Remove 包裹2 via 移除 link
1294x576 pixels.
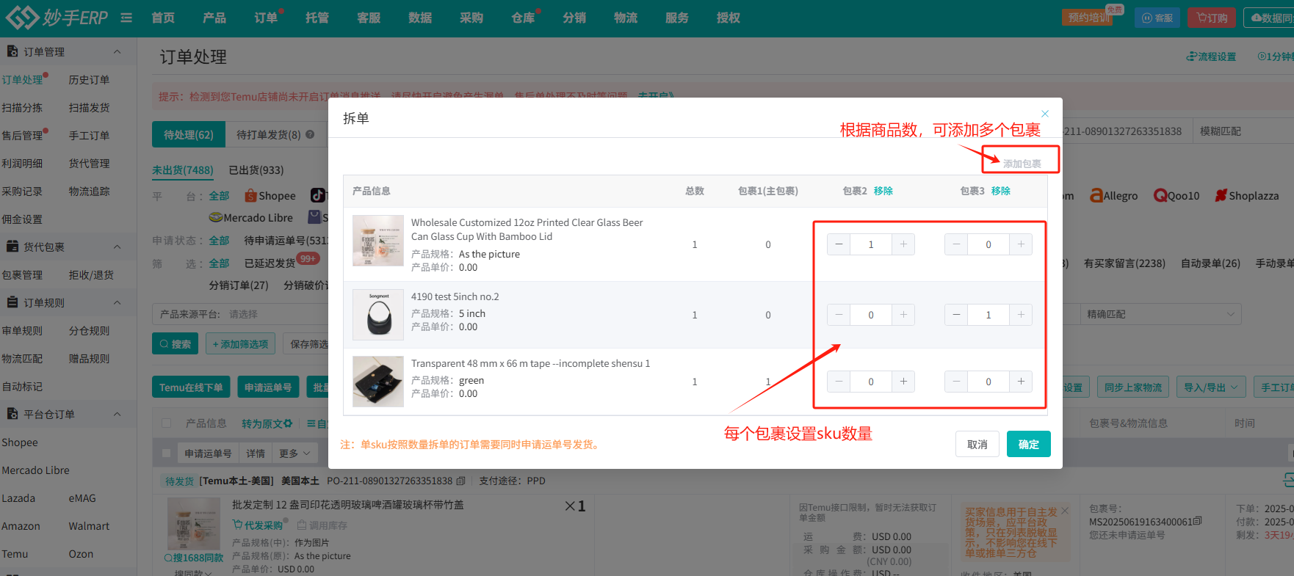pos(883,191)
